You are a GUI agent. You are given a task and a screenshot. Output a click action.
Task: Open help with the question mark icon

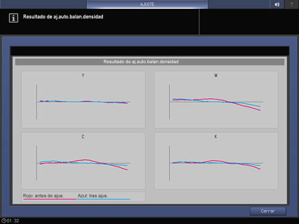(x=291, y=4)
